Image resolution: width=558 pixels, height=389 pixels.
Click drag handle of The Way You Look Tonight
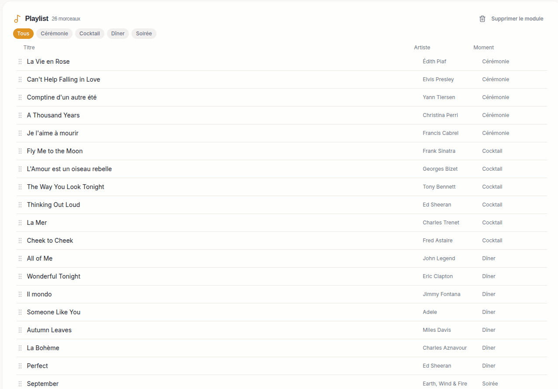(20, 187)
